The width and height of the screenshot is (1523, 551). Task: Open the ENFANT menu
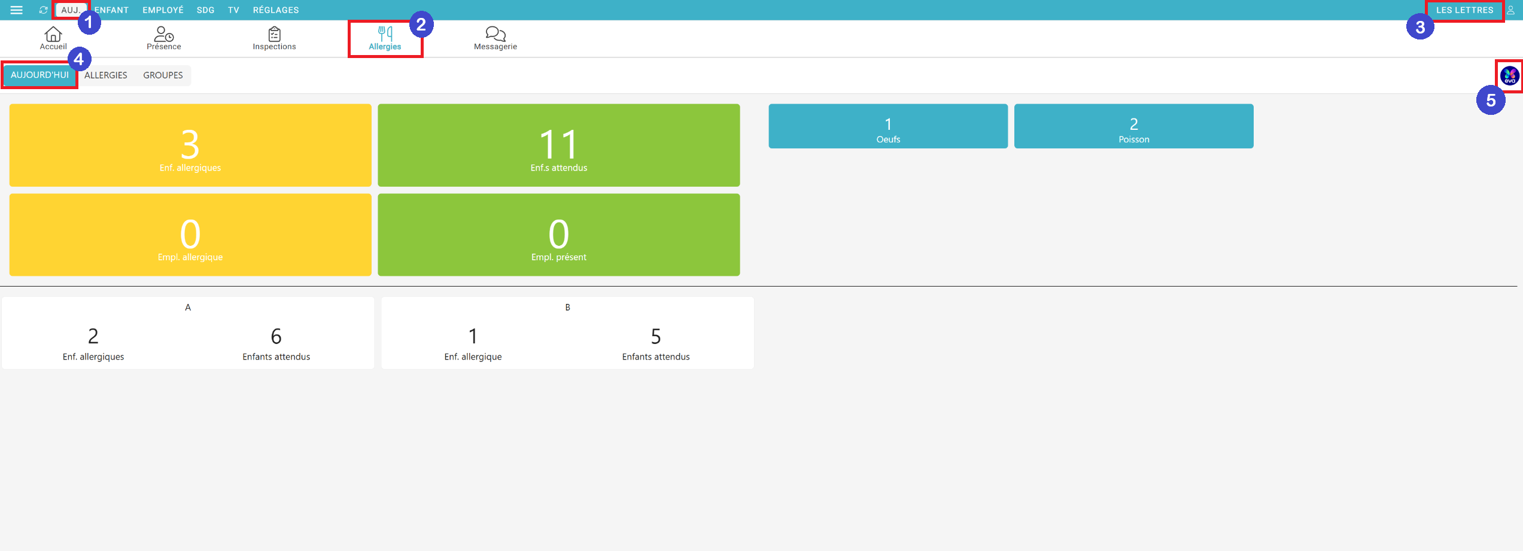click(112, 10)
